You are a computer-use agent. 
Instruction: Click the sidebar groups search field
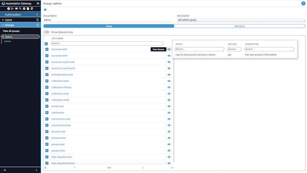click(x=20, y=37)
